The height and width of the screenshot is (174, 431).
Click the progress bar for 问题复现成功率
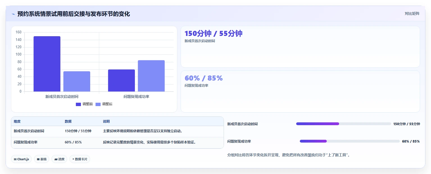350,141
